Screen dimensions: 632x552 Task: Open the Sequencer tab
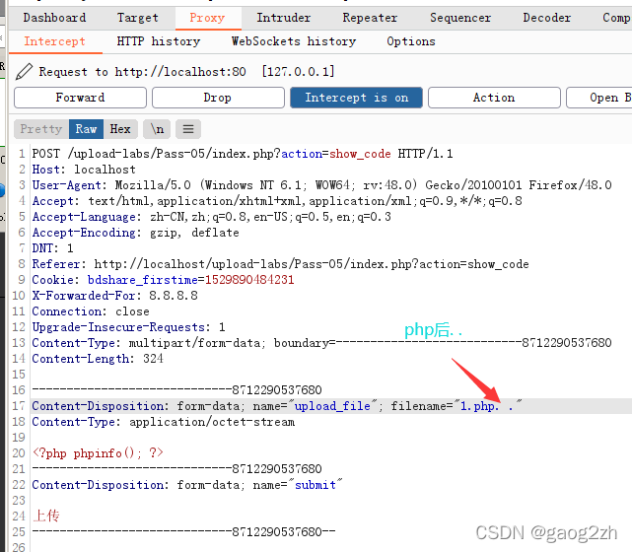460,18
